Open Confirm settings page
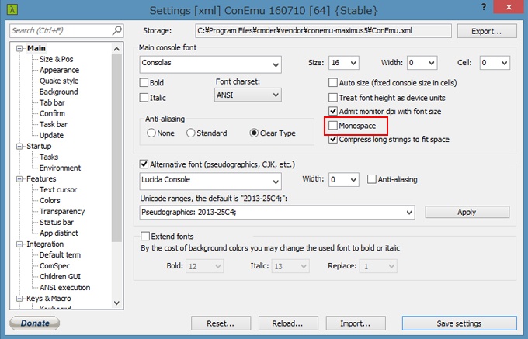The width and height of the screenshot is (528, 339). [52, 113]
